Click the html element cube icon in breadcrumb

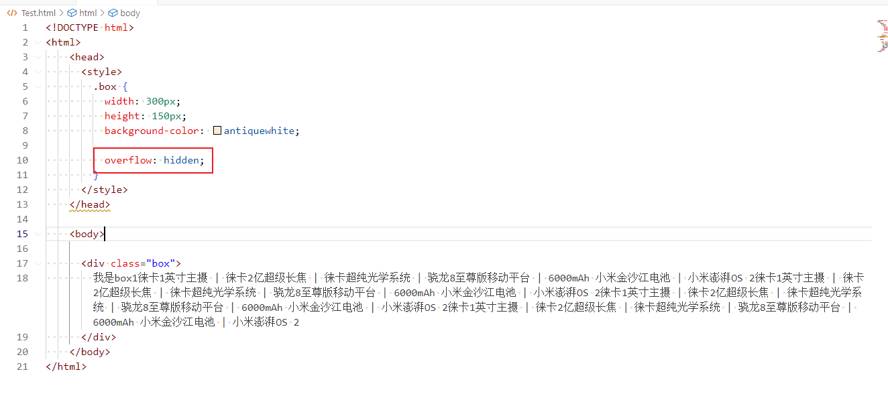pos(72,13)
